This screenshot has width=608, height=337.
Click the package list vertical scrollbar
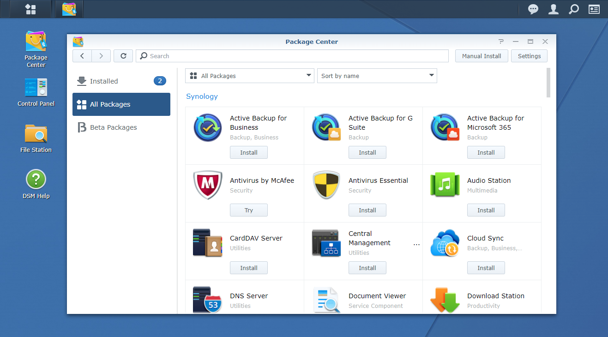coord(548,83)
